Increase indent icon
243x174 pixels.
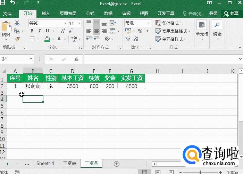pos(97,39)
